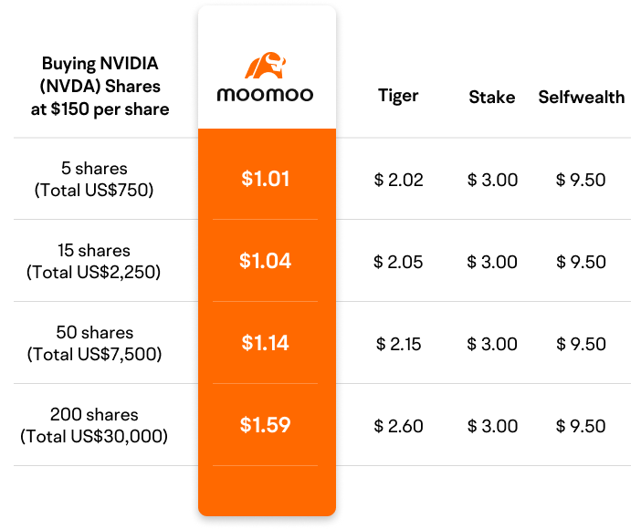Select the Tiger column header
The height and width of the screenshot is (529, 641).
coord(398,97)
